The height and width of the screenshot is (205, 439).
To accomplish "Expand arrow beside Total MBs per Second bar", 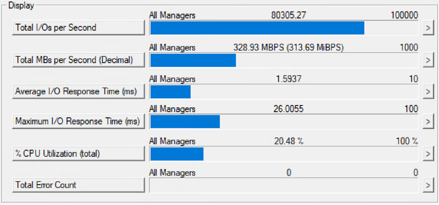I will tap(428, 60).
